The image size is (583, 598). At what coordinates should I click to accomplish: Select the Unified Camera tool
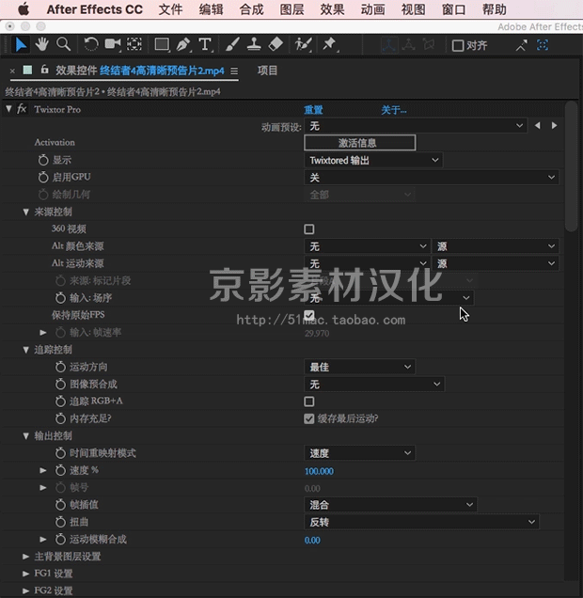pyautogui.click(x=113, y=44)
